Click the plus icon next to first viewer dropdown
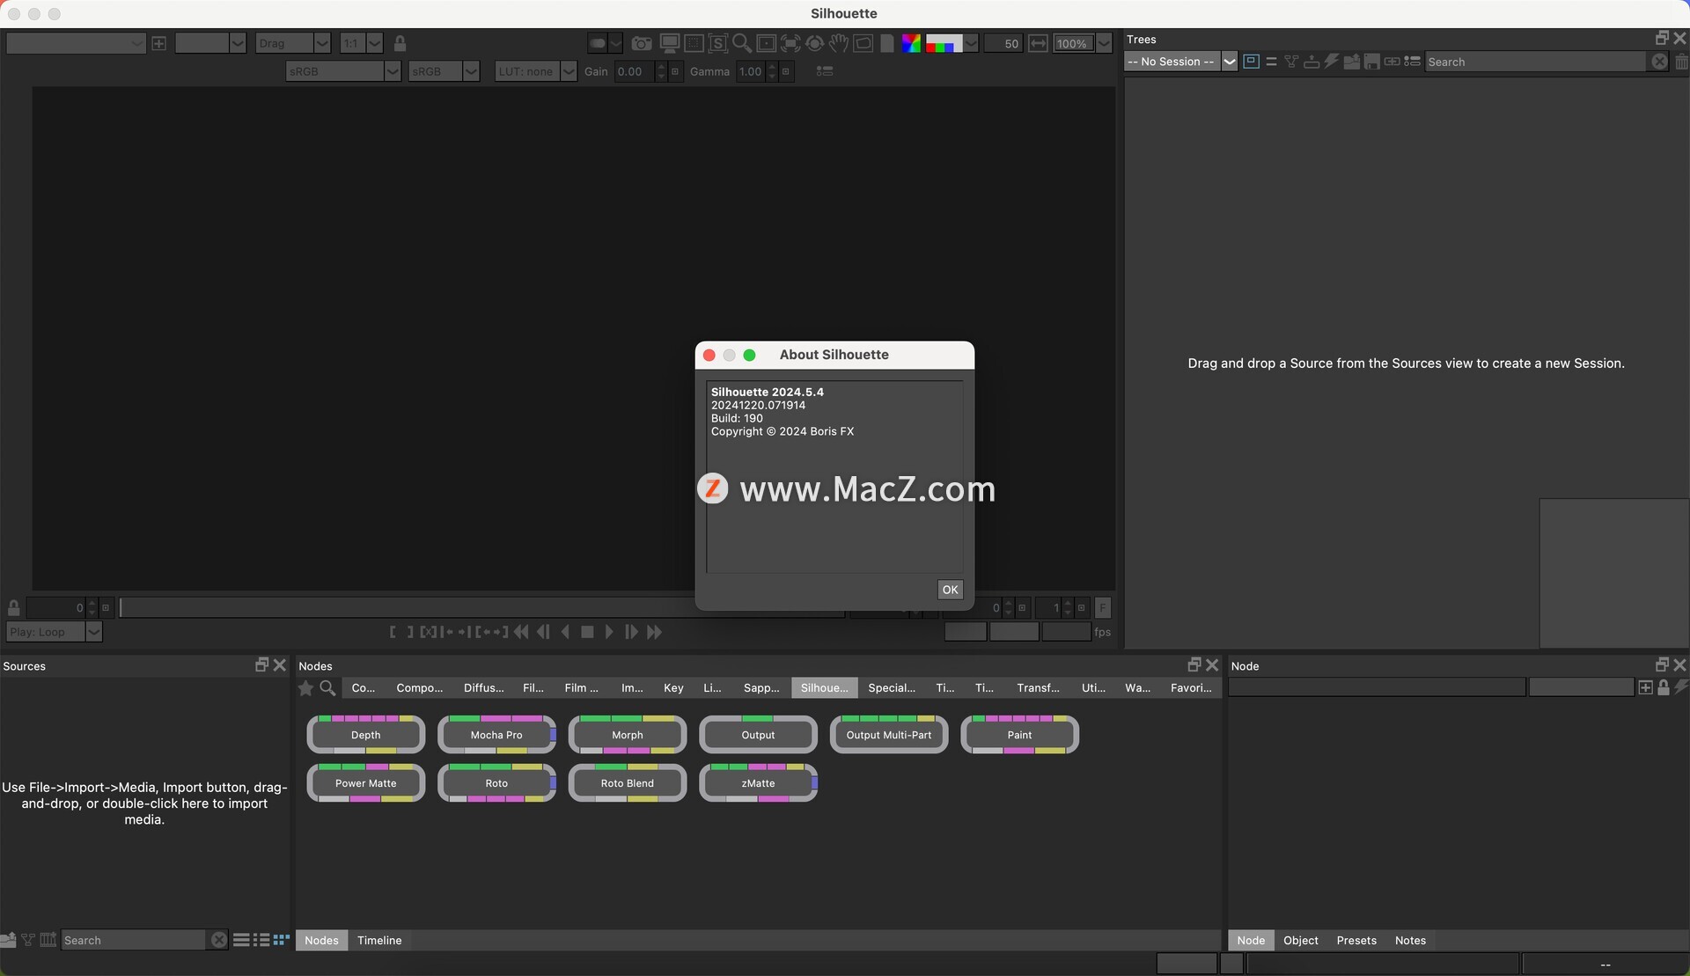 tap(158, 43)
